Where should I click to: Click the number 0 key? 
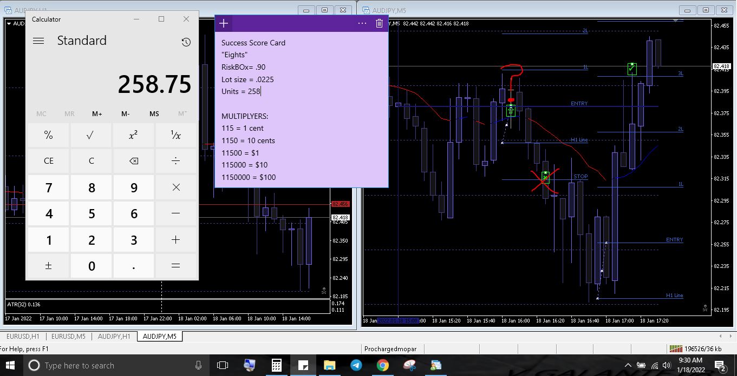tap(90, 266)
